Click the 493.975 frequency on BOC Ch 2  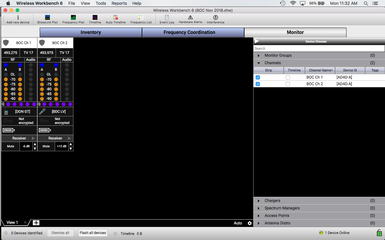[47, 53]
